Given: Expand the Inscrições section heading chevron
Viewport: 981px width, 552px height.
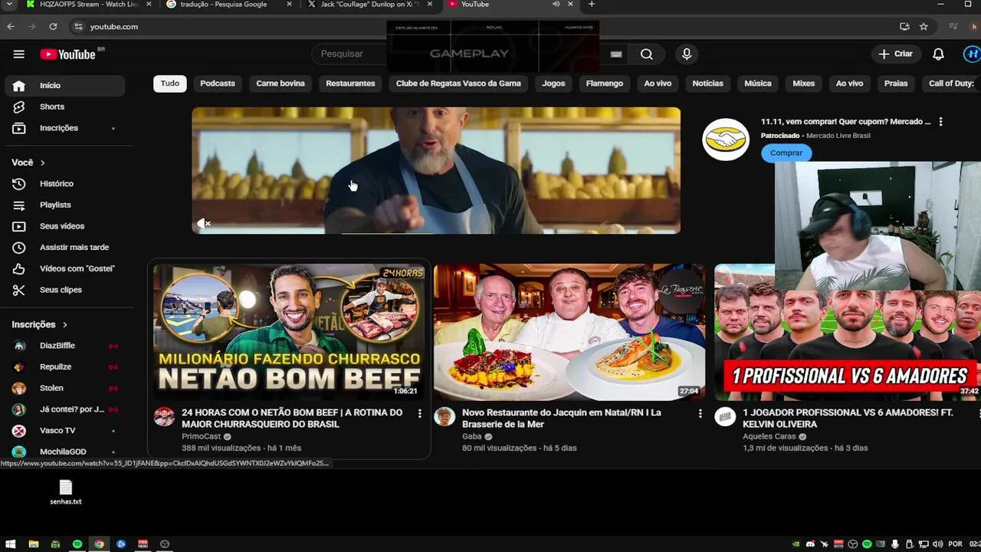Looking at the screenshot, I should tap(64, 325).
